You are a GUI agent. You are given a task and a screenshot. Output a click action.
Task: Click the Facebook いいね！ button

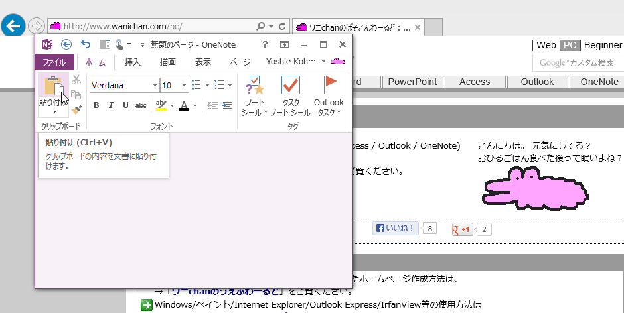396,229
